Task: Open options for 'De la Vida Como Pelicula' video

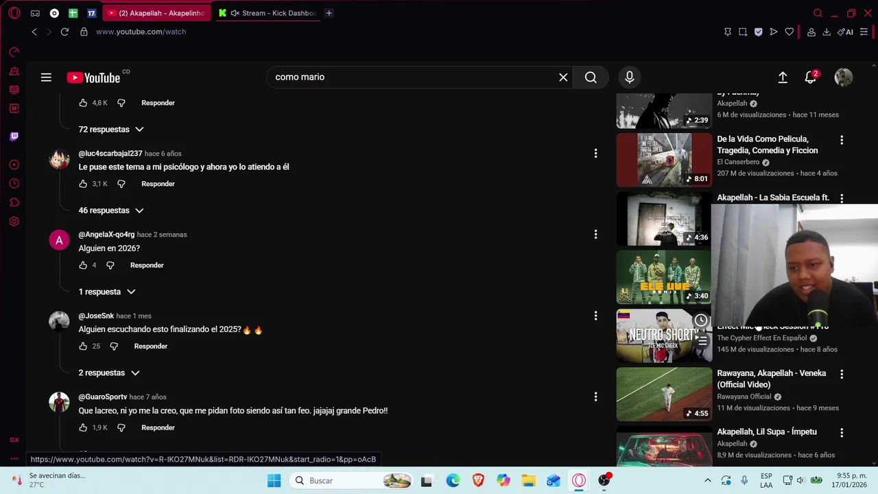Action: [x=842, y=140]
